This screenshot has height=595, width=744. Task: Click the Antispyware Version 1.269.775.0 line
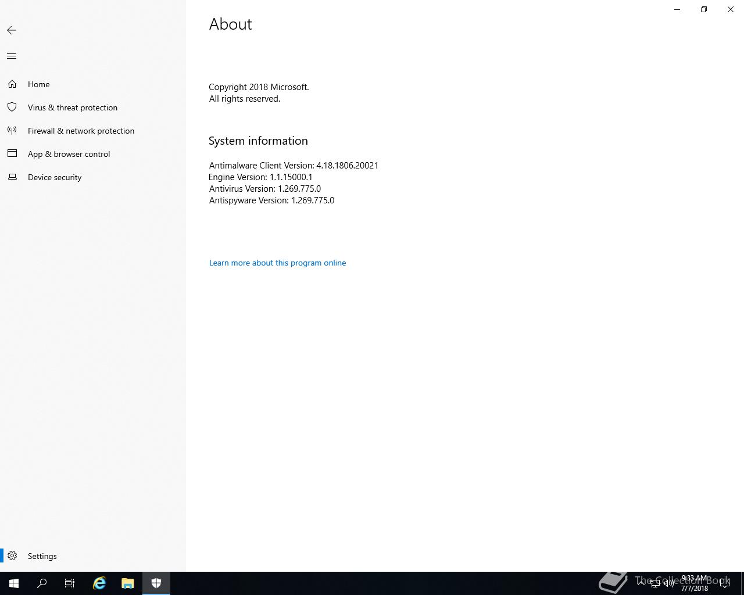coord(271,200)
